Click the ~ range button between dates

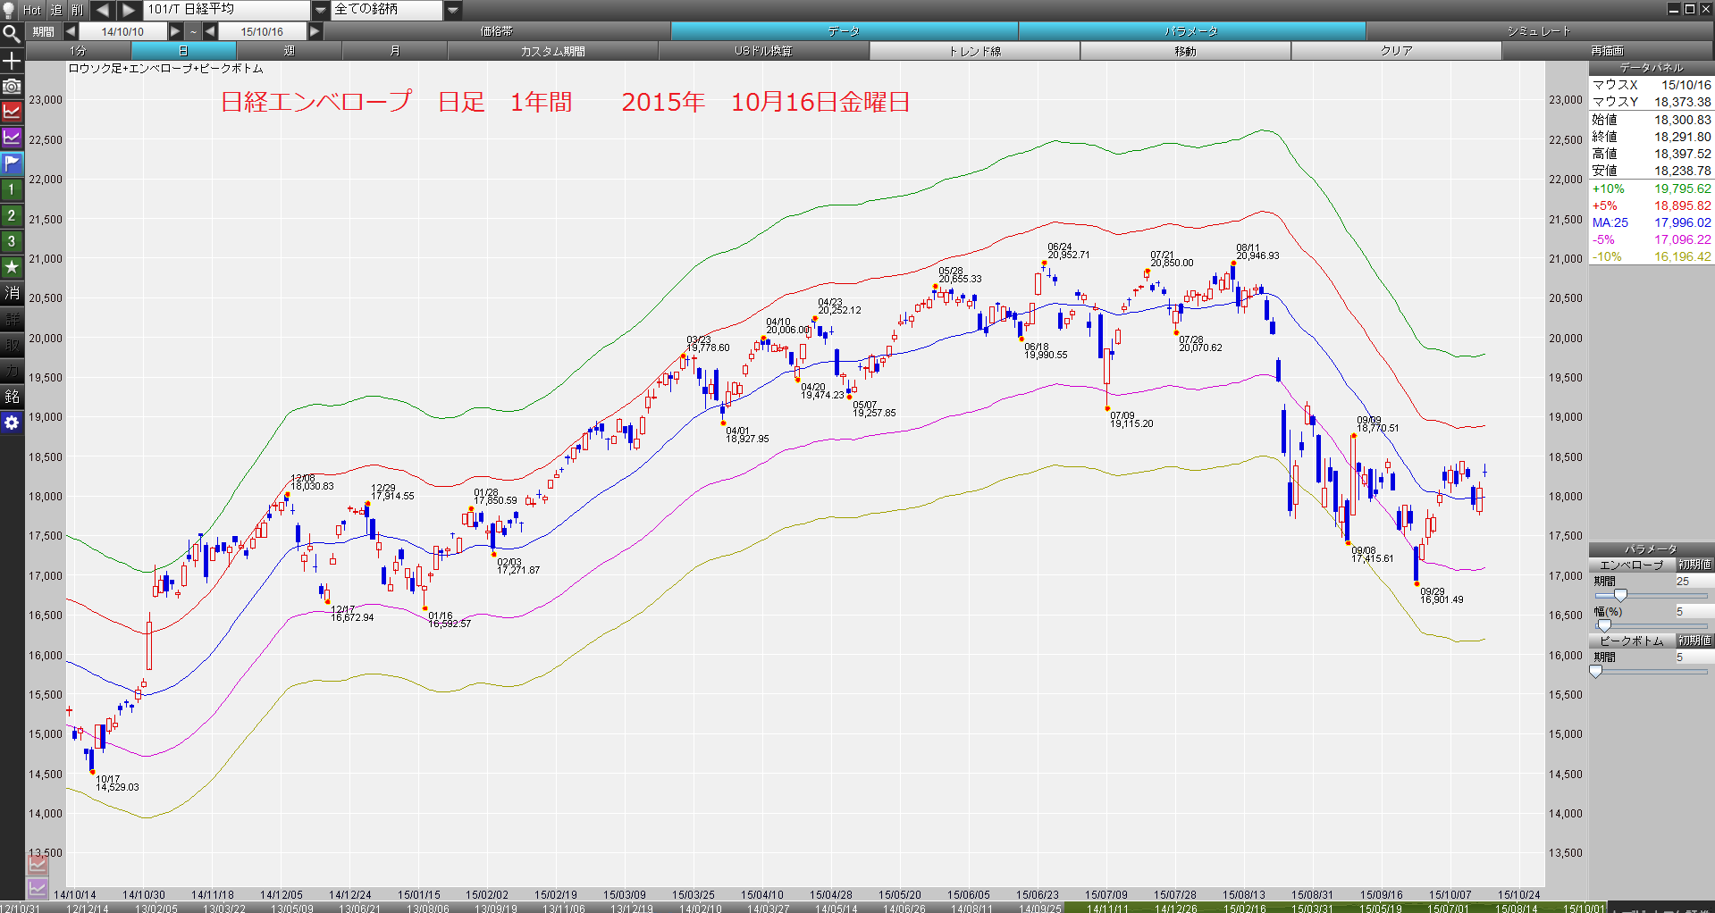tap(193, 31)
